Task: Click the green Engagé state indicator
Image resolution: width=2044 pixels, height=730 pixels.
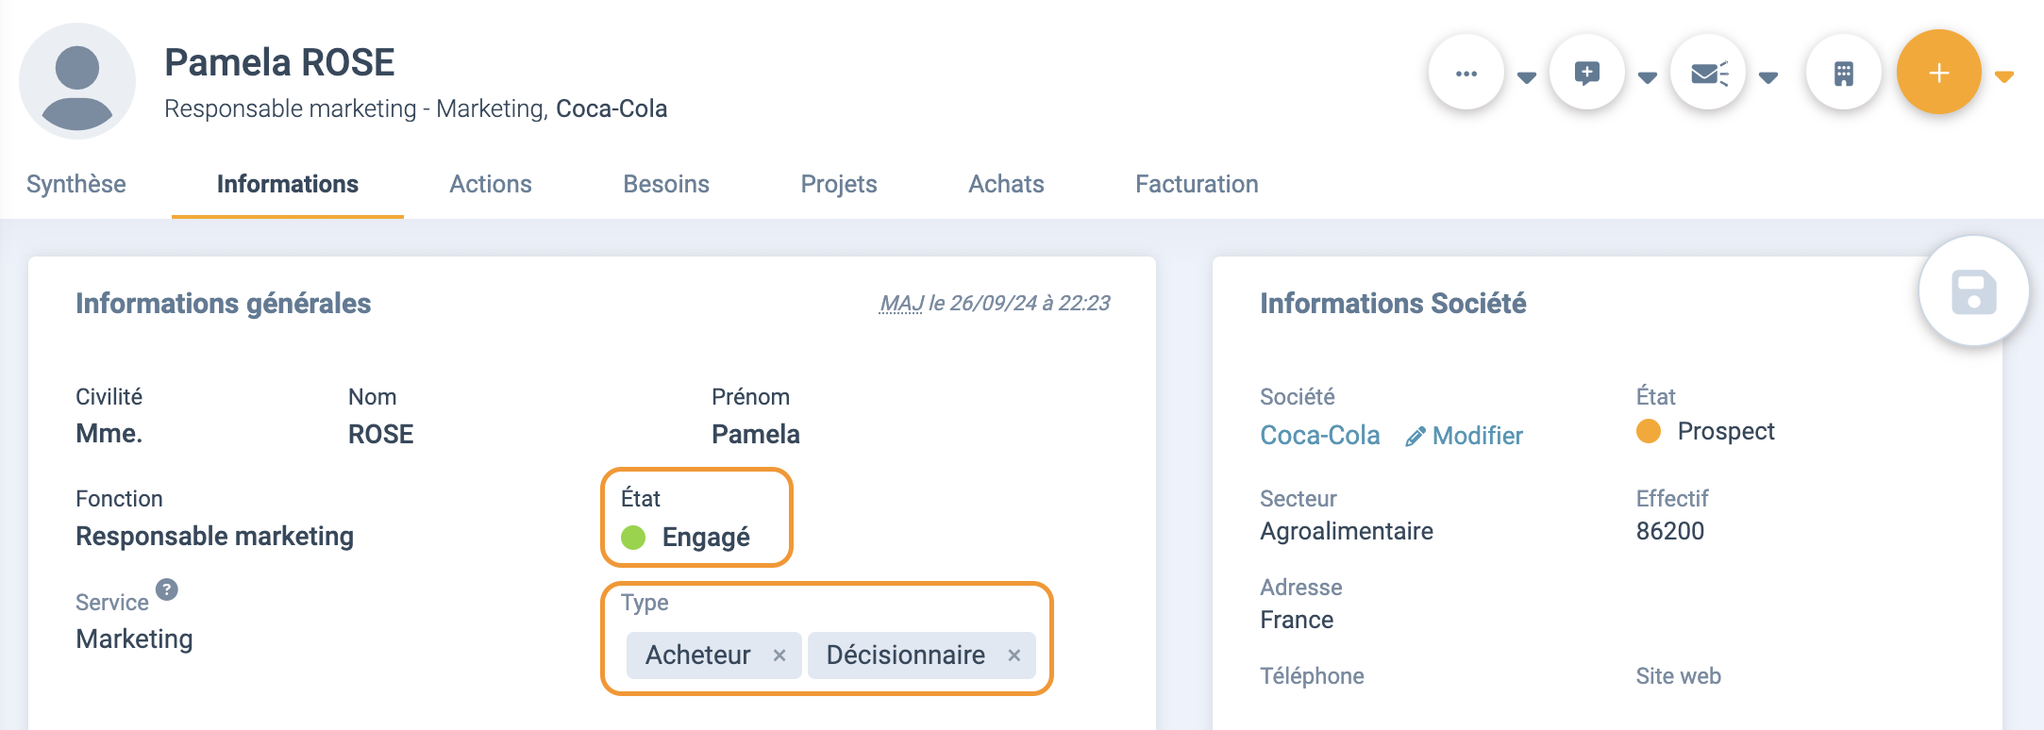Action: coord(633,538)
